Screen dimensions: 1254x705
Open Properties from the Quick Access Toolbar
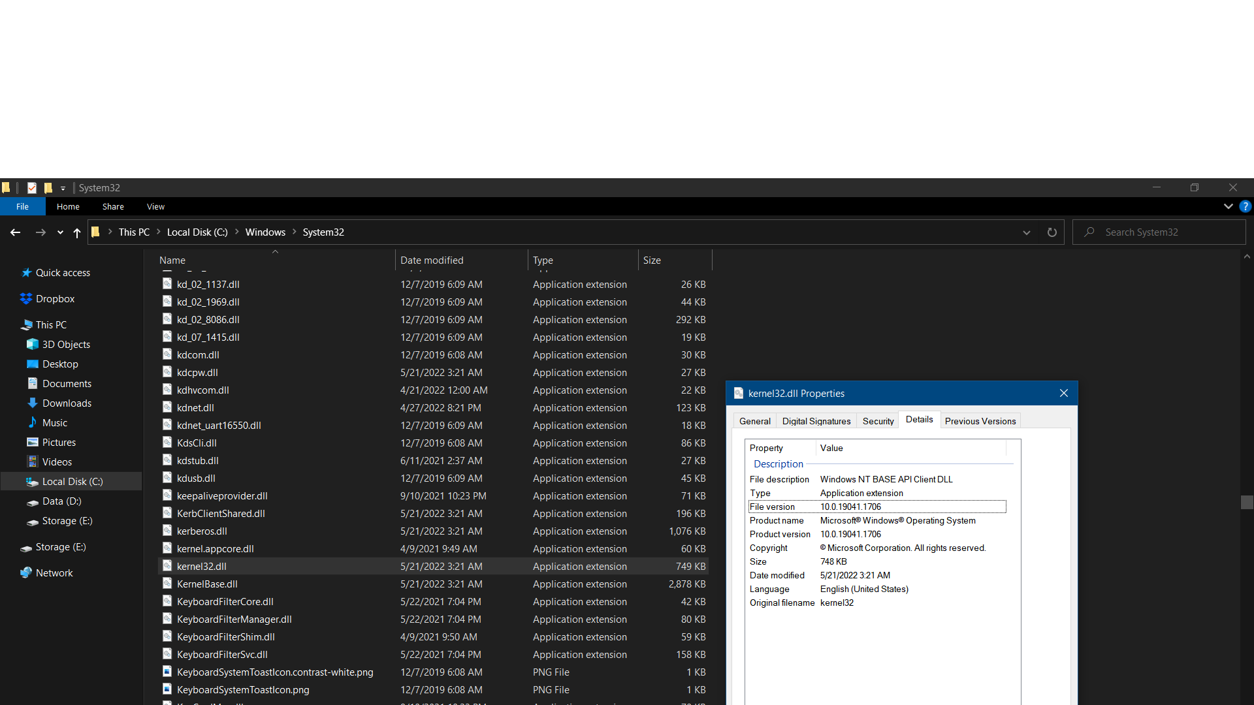[x=32, y=187]
